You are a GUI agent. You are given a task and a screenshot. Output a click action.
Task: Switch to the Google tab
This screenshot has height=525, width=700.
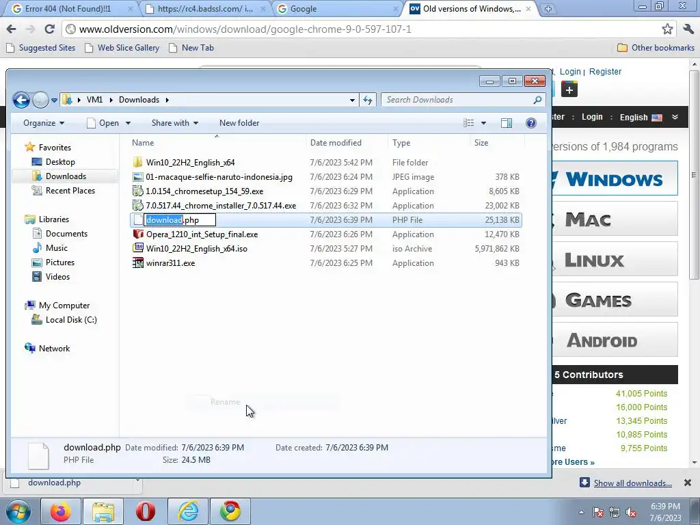coord(336,9)
